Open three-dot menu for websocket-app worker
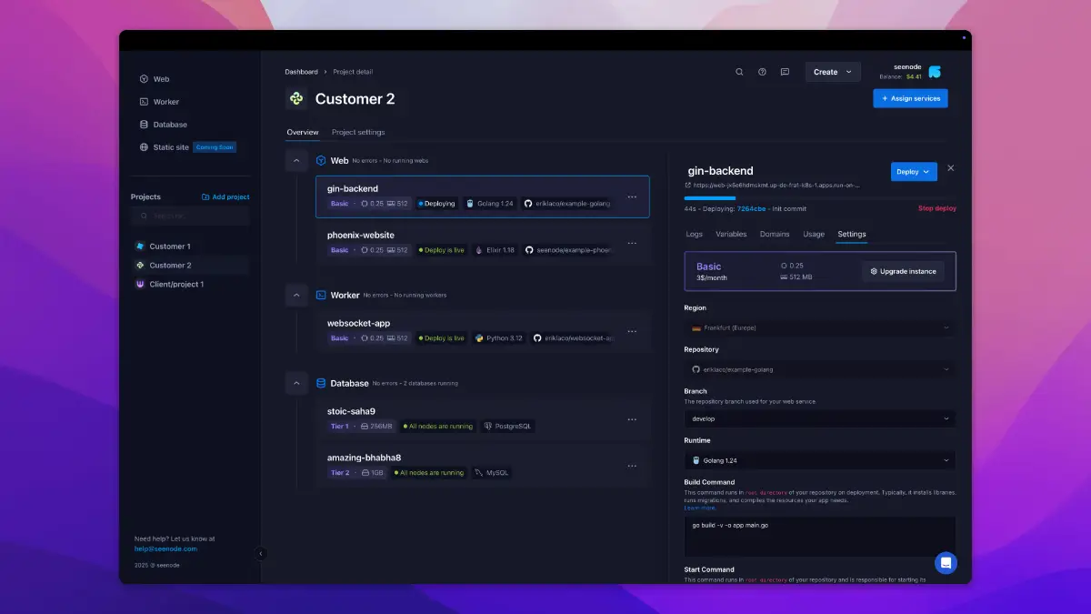The height and width of the screenshot is (614, 1091). click(x=632, y=331)
